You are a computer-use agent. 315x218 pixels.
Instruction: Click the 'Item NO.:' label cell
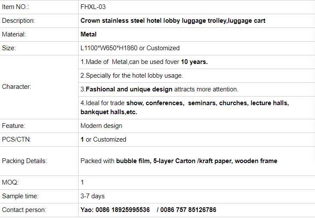coord(15,7)
